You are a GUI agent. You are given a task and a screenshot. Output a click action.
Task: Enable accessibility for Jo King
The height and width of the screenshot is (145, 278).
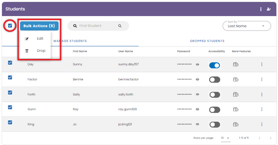[x=214, y=125]
